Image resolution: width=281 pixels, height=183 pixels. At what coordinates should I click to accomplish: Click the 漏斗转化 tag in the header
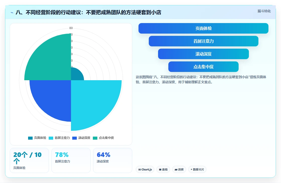tap(264, 11)
